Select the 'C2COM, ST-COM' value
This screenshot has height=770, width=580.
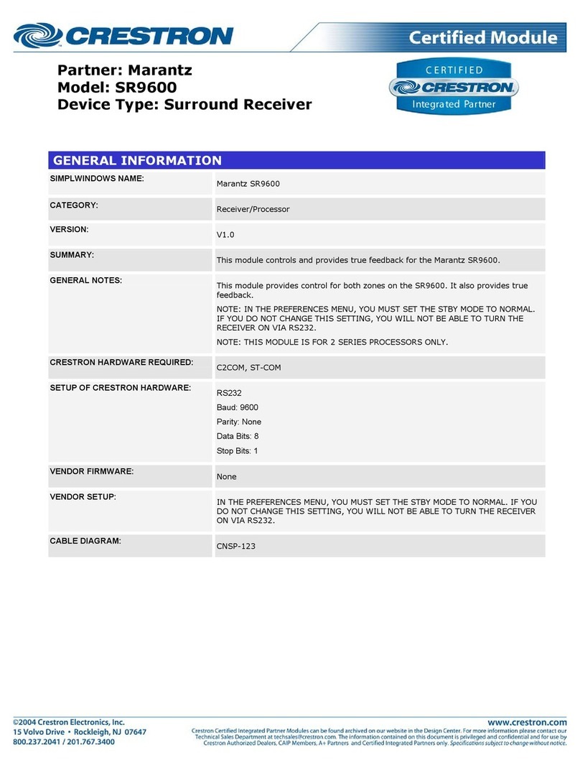pyautogui.click(x=249, y=367)
